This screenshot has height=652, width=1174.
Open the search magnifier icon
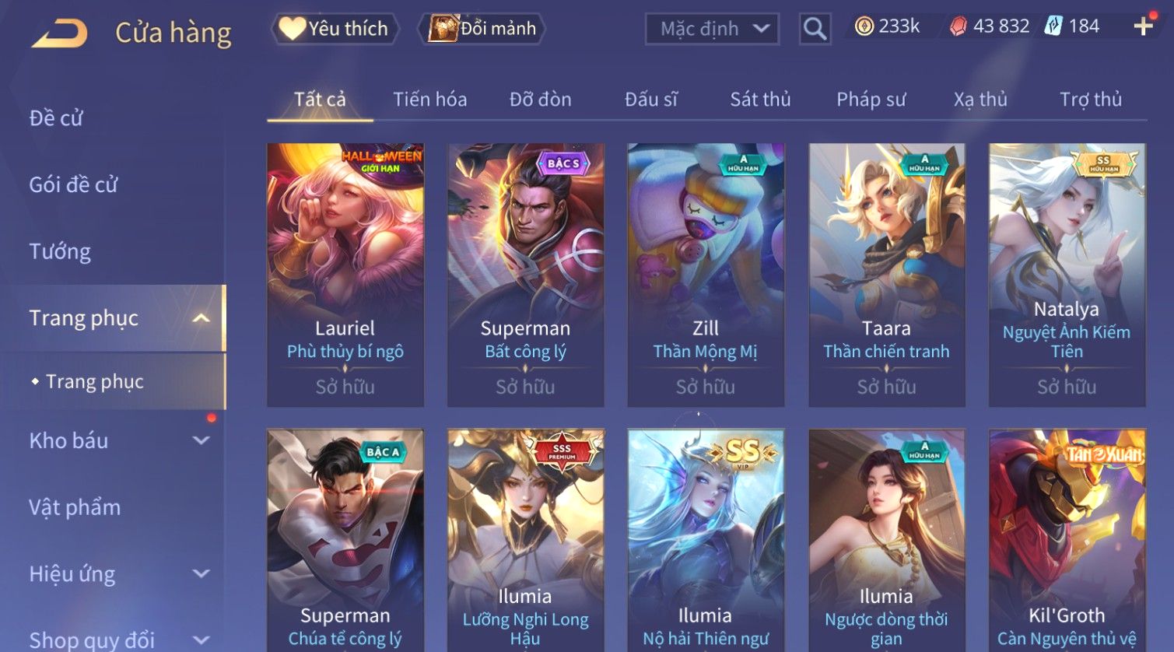815,29
